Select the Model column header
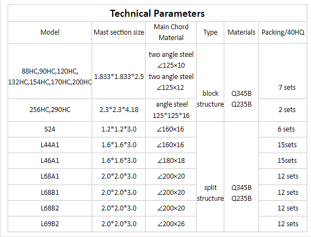Screen dimensions: 311x237 point(50,32)
